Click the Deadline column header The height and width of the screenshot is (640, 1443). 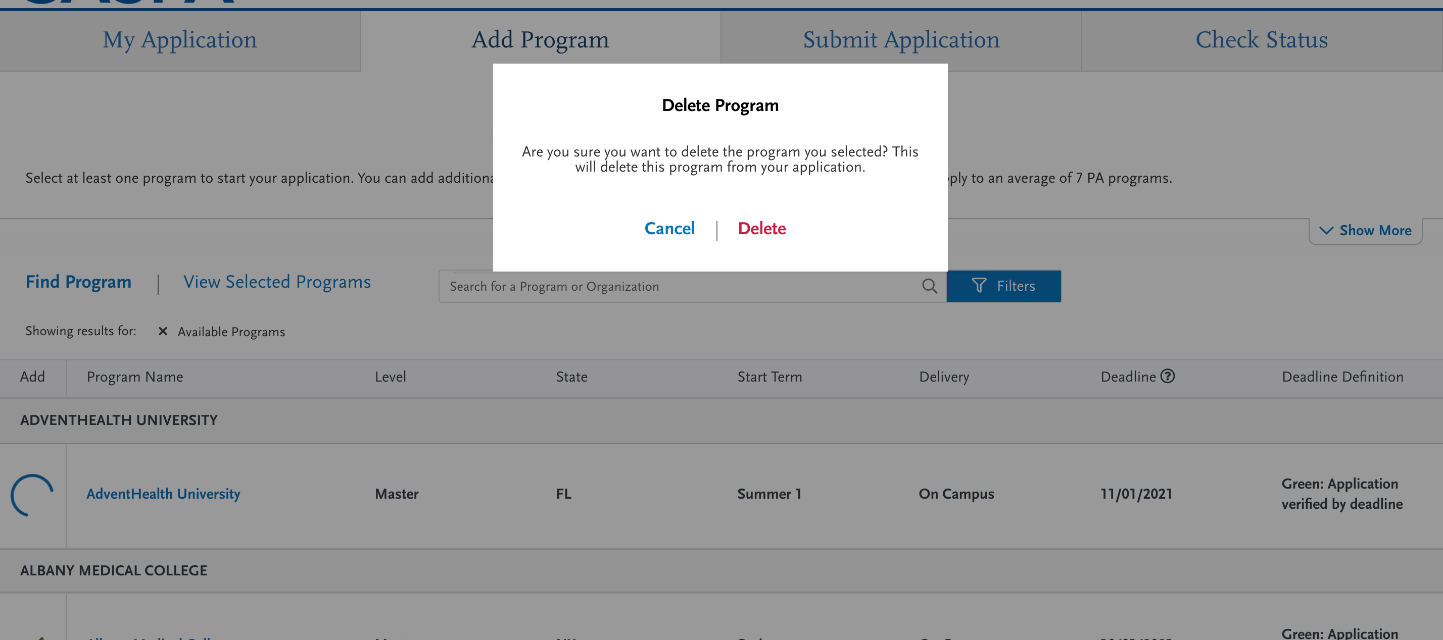coord(1128,377)
